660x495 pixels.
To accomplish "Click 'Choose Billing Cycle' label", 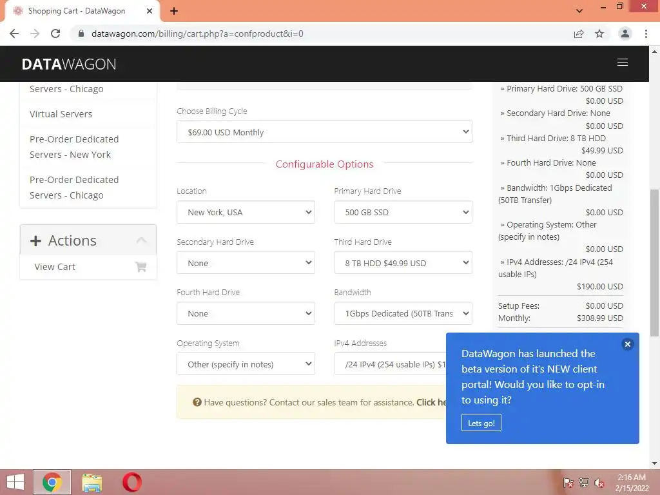I will [x=211, y=111].
